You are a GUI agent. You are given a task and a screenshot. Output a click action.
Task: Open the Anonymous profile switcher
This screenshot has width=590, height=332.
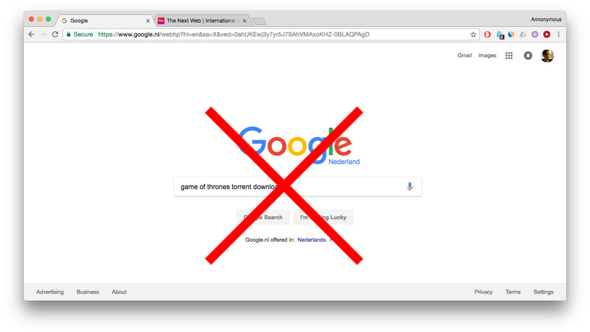546,19
